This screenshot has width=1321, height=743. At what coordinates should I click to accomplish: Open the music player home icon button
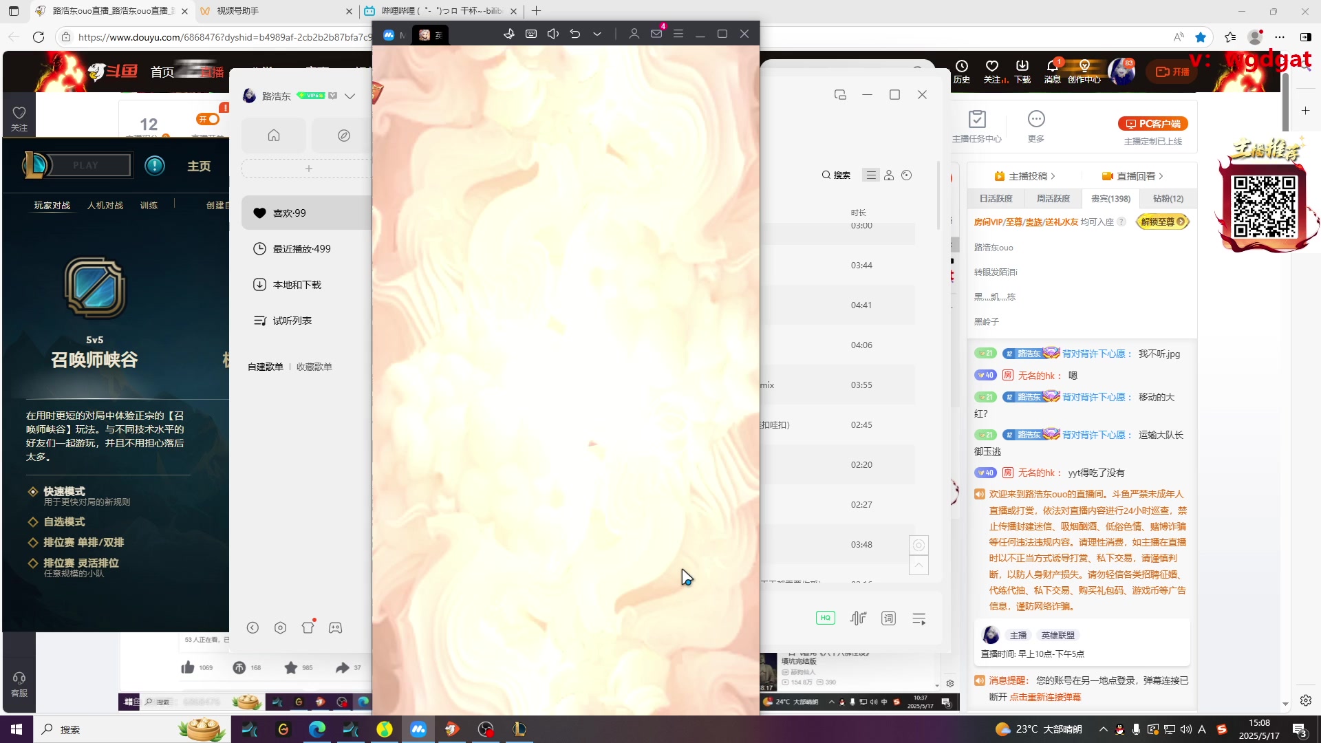point(274,136)
